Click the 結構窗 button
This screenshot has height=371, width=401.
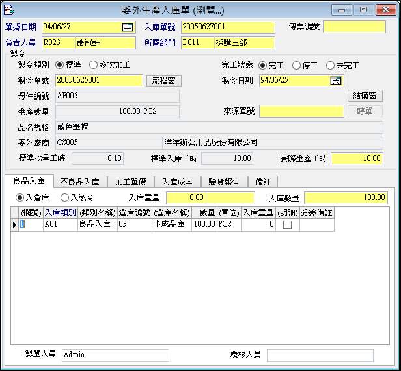tap(365, 96)
